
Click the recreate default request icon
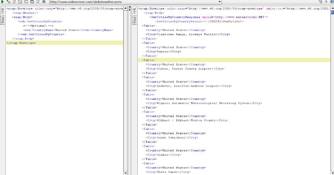pyautogui.click(x=20, y=2)
